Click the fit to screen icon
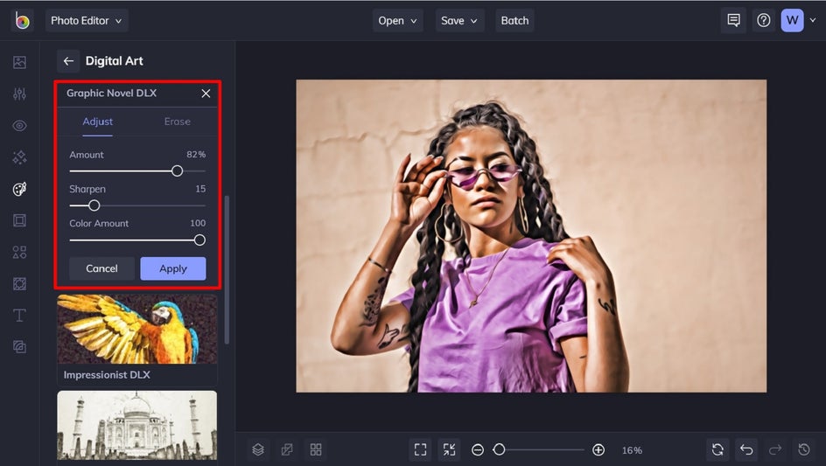The width and height of the screenshot is (826, 466). (x=420, y=449)
